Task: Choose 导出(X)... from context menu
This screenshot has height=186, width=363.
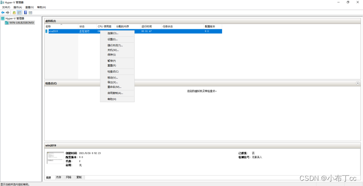Action: tap(113, 82)
